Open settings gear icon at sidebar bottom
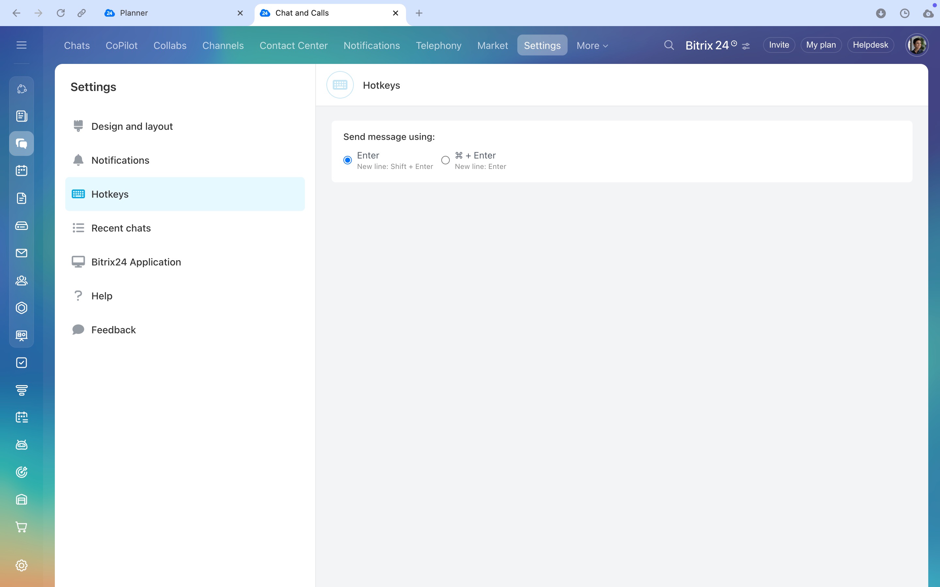Image resolution: width=940 pixels, height=587 pixels. 21,565
